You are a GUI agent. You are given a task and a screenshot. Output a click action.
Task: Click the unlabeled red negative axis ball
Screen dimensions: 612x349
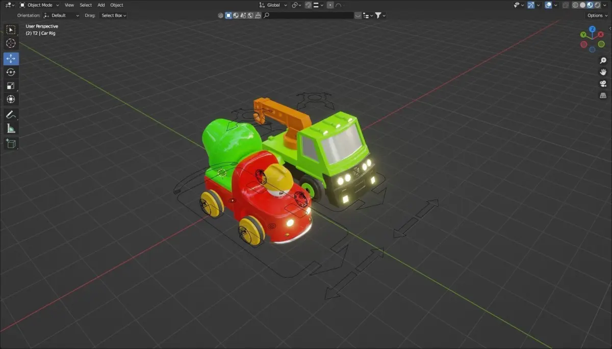point(584,44)
